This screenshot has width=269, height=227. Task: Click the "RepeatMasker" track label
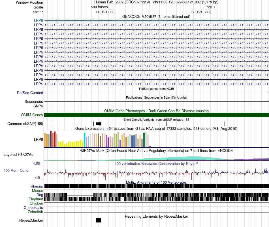(31, 220)
